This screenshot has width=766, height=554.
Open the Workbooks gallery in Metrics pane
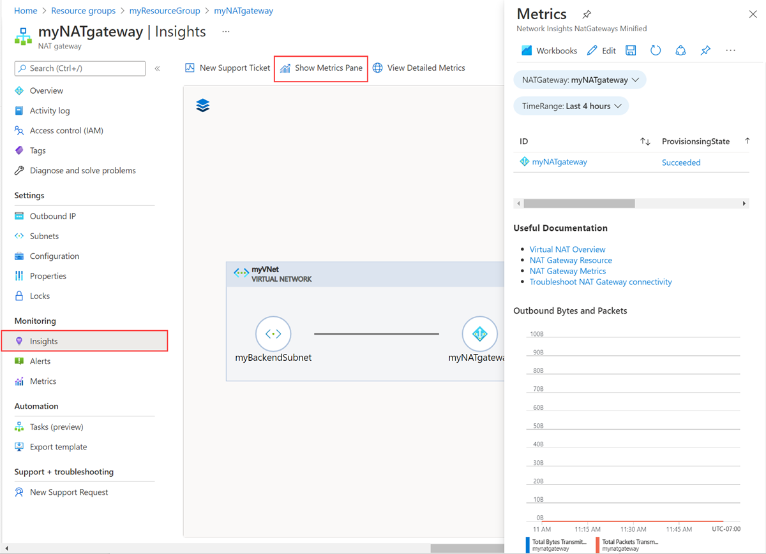549,50
